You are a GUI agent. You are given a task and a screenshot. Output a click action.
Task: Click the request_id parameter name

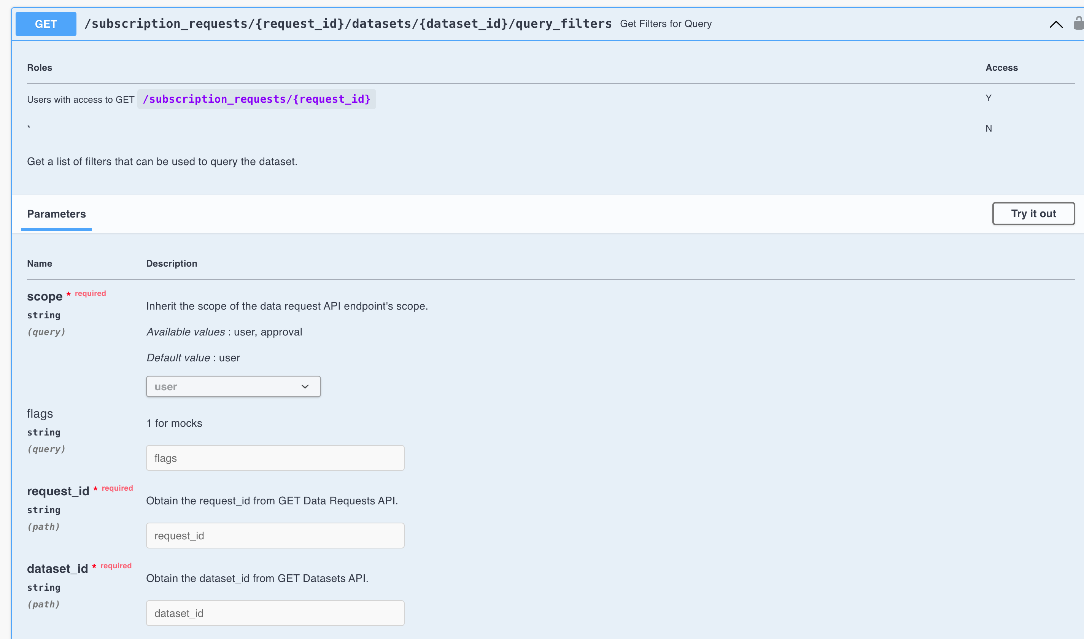58,491
